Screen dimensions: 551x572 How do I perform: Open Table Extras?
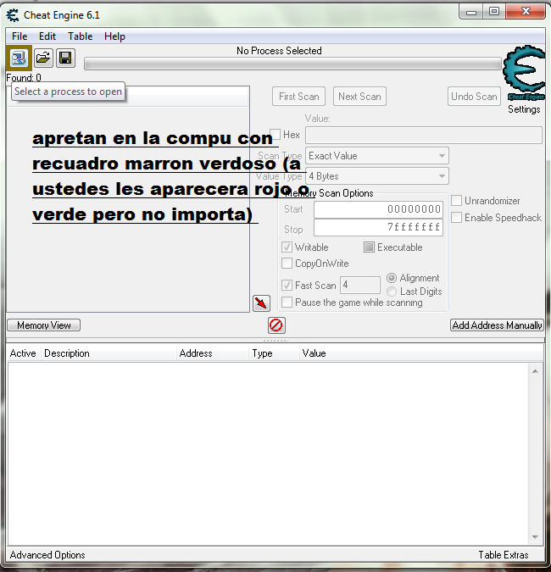(504, 555)
